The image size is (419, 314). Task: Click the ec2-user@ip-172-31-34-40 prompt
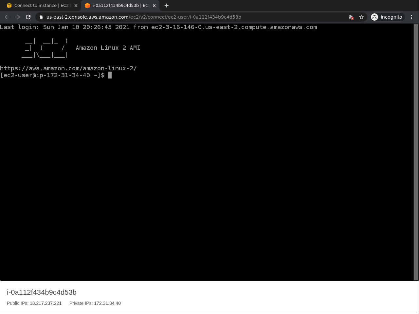point(52,75)
